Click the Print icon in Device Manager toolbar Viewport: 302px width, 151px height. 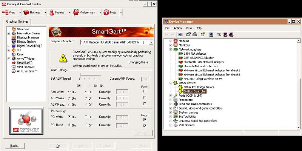click(194, 34)
